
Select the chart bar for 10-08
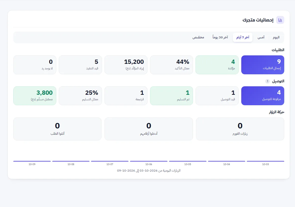coord(71,161)
